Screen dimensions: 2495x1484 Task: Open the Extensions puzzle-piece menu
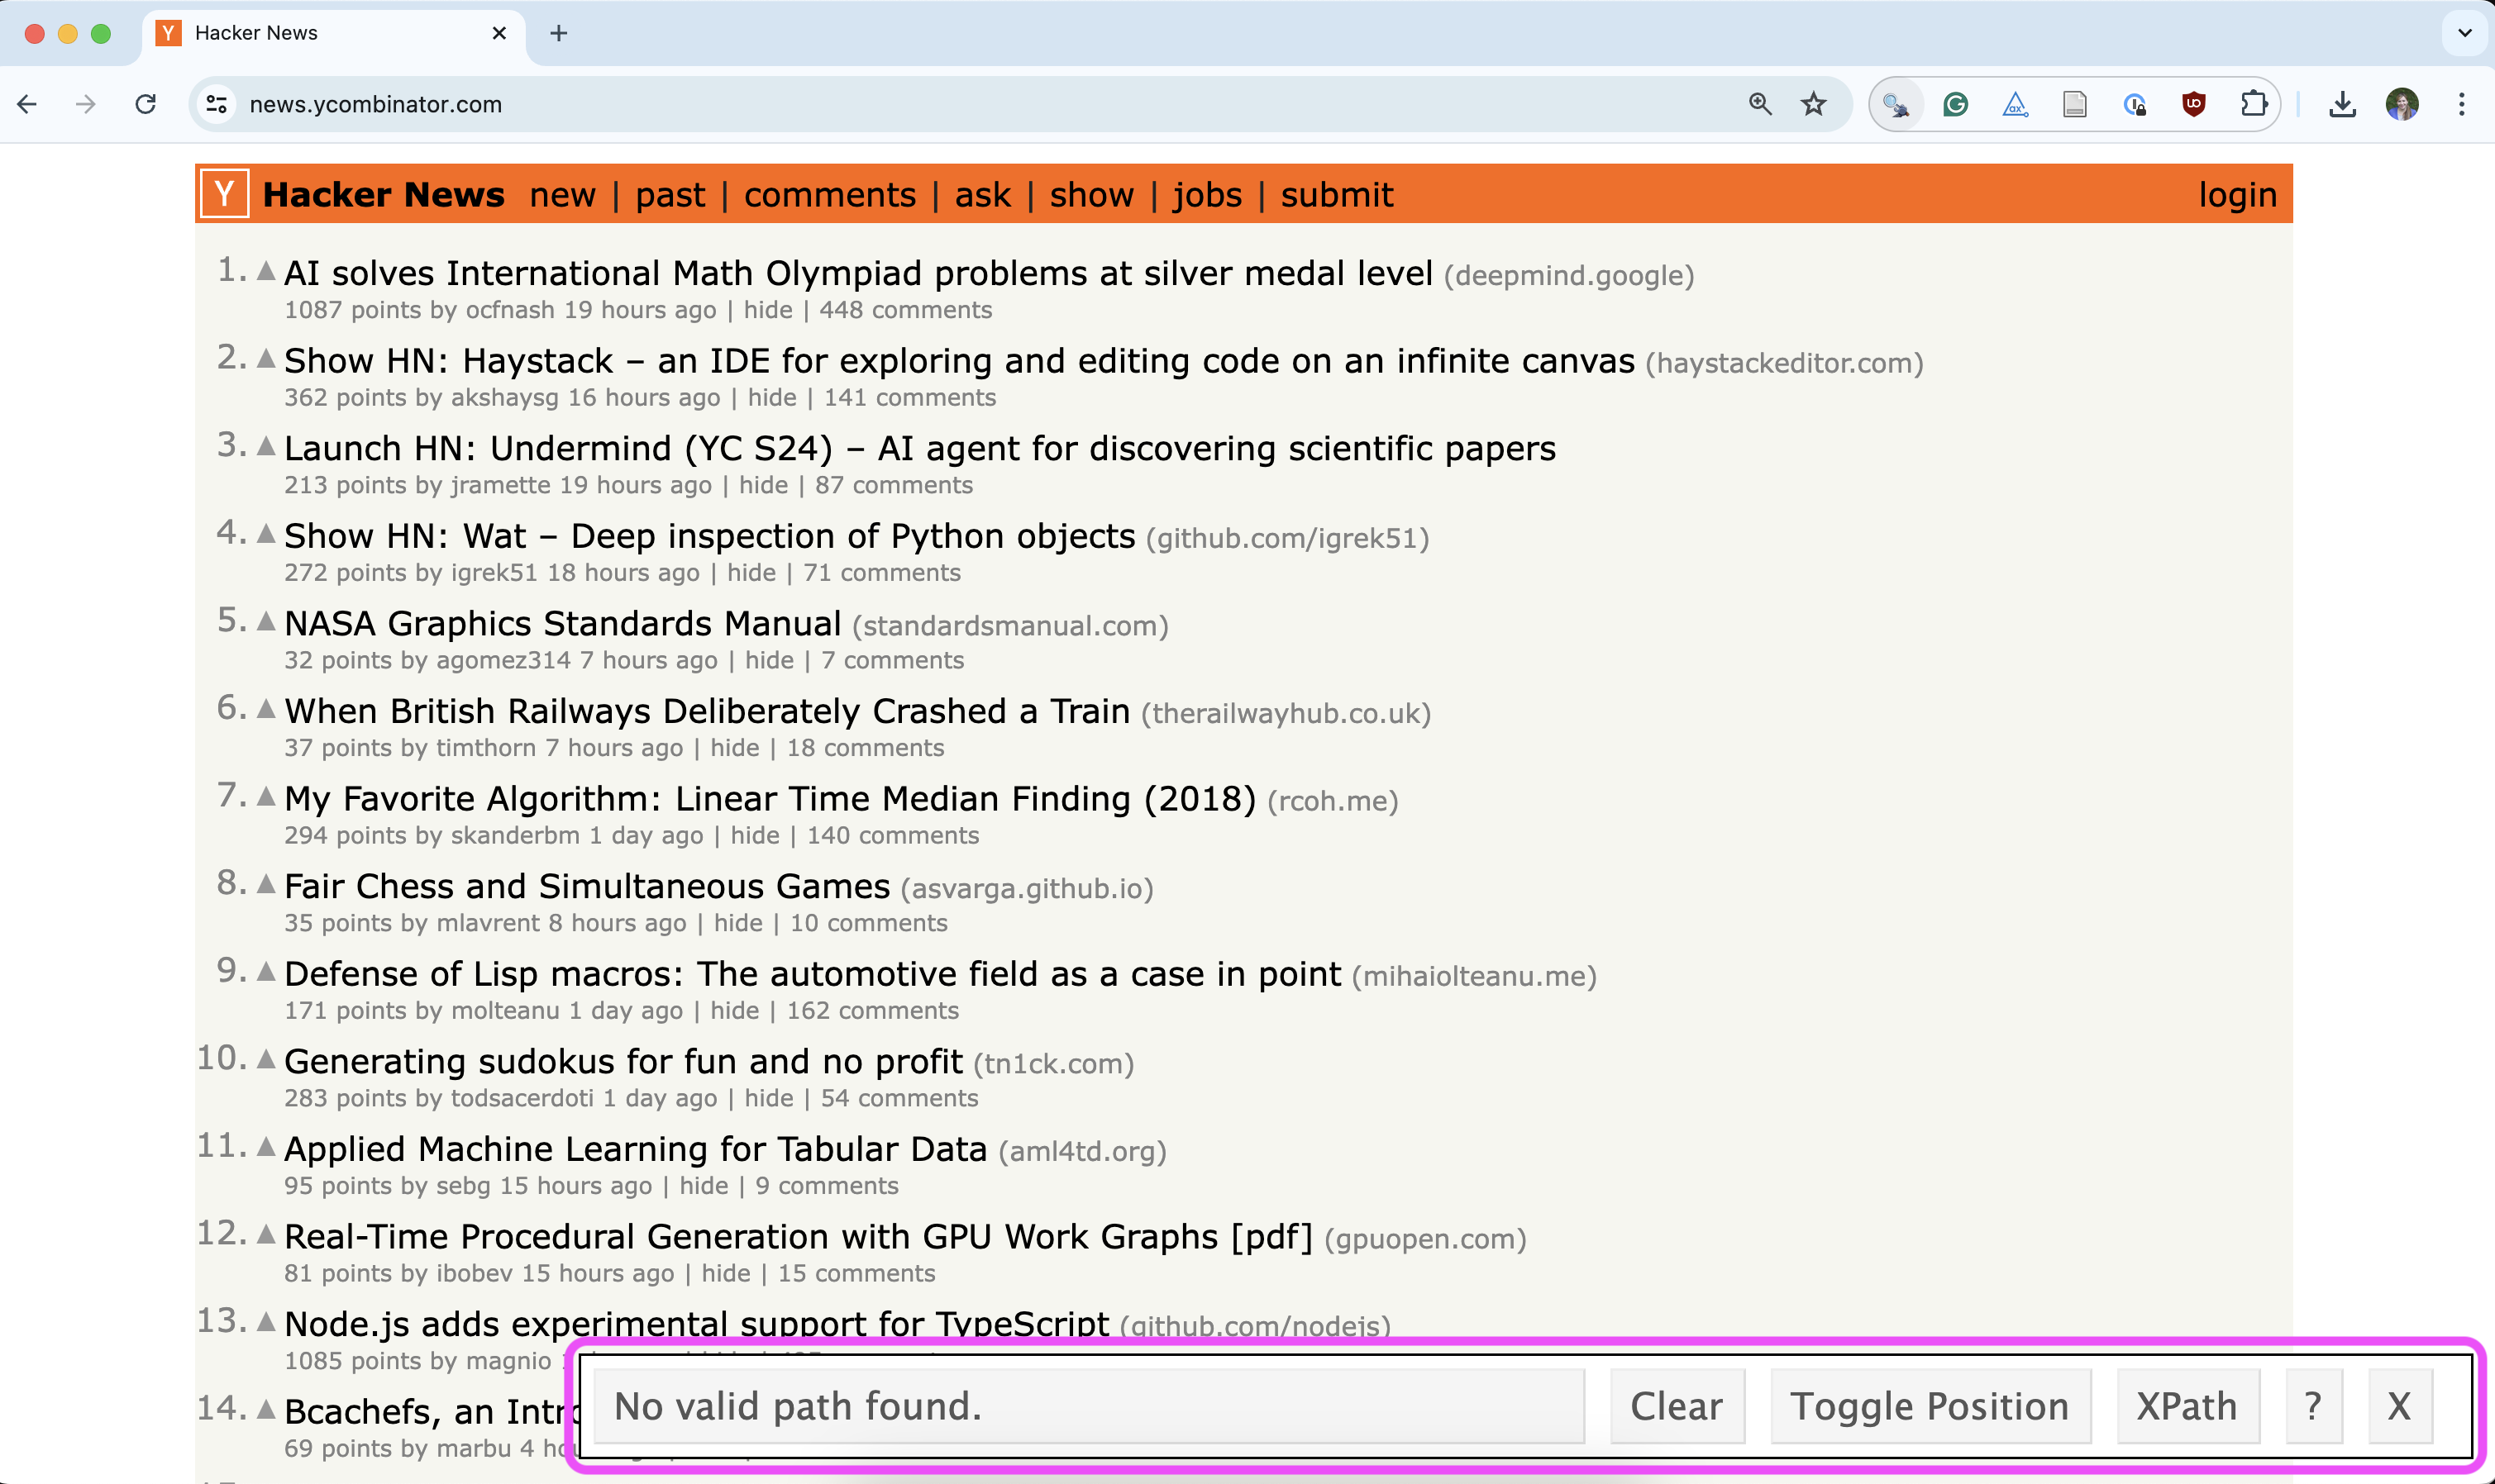click(x=2253, y=104)
